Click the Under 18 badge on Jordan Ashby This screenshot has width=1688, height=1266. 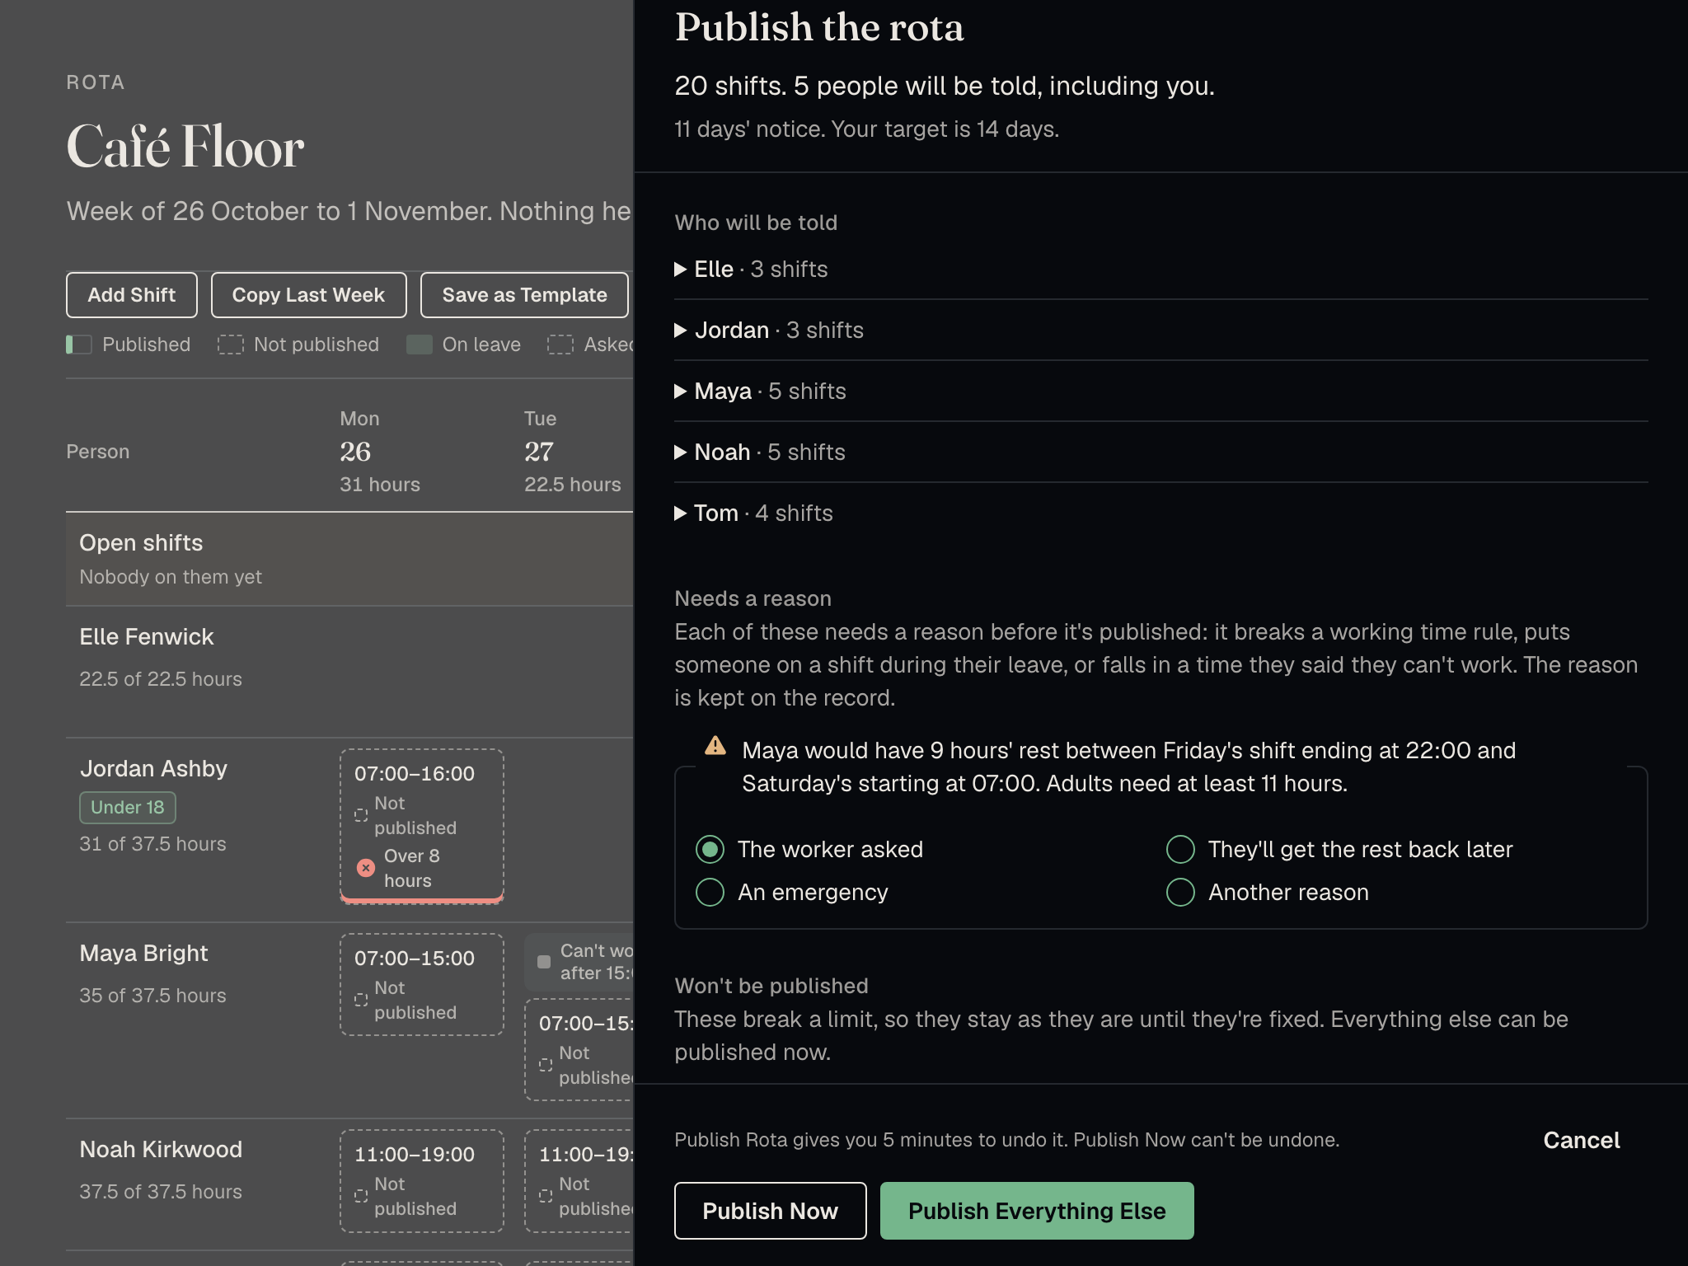point(128,807)
